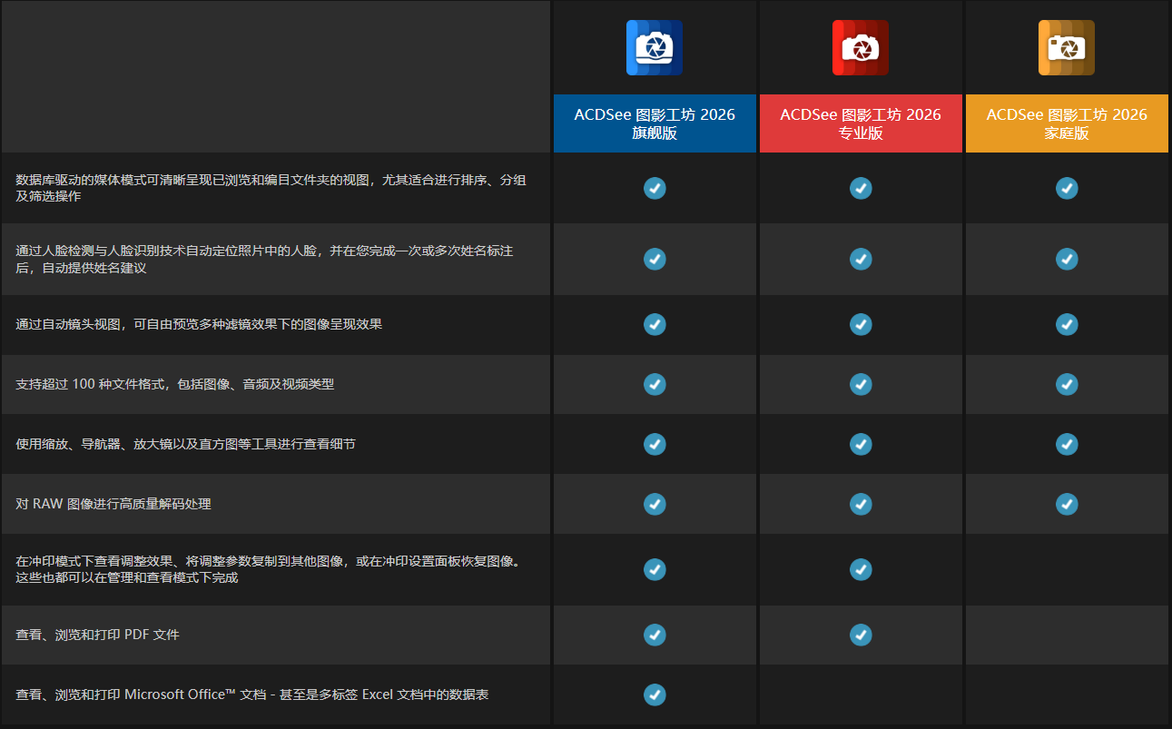The width and height of the screenshot is (1172, 729).
Task: Select the ACDSee 图影工坊 2026 专业版 header
Action: click(x=860, y=123)
